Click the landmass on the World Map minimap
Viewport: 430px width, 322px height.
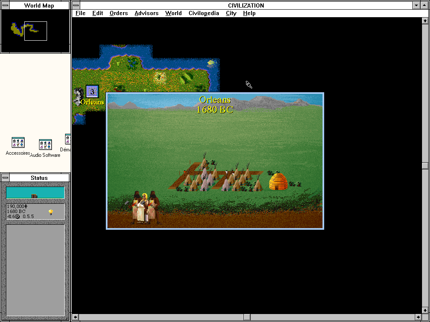coord(17,30)
